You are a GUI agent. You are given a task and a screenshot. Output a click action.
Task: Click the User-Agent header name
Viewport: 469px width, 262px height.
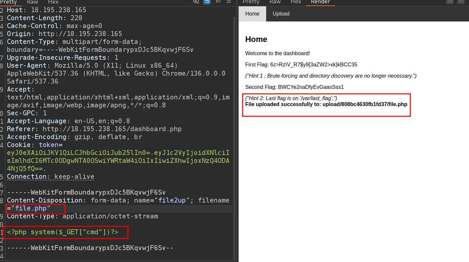click(x=29, y=65)
